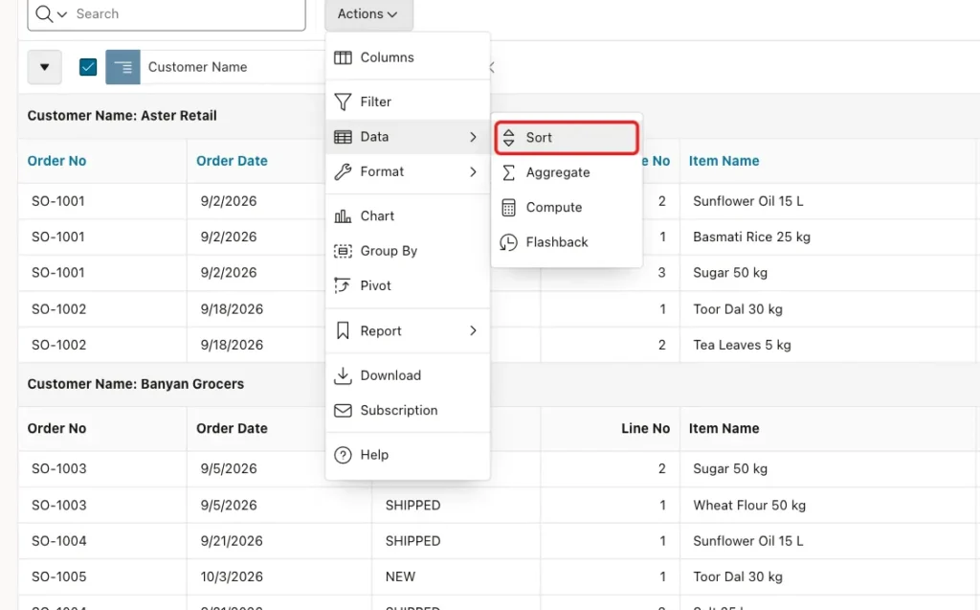The width and height of the screenshot is (980, 610).
Task: Click the Customer Name control break label
Action: tap(197, 67)
